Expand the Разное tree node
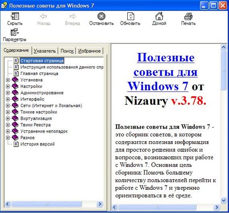 click(8, 138)
